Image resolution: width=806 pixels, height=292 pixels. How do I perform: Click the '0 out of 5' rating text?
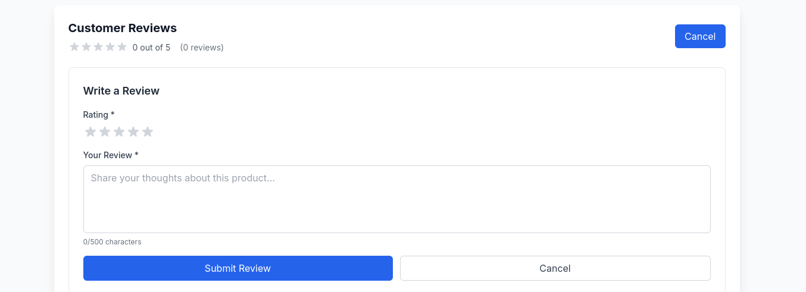point(151,48)
